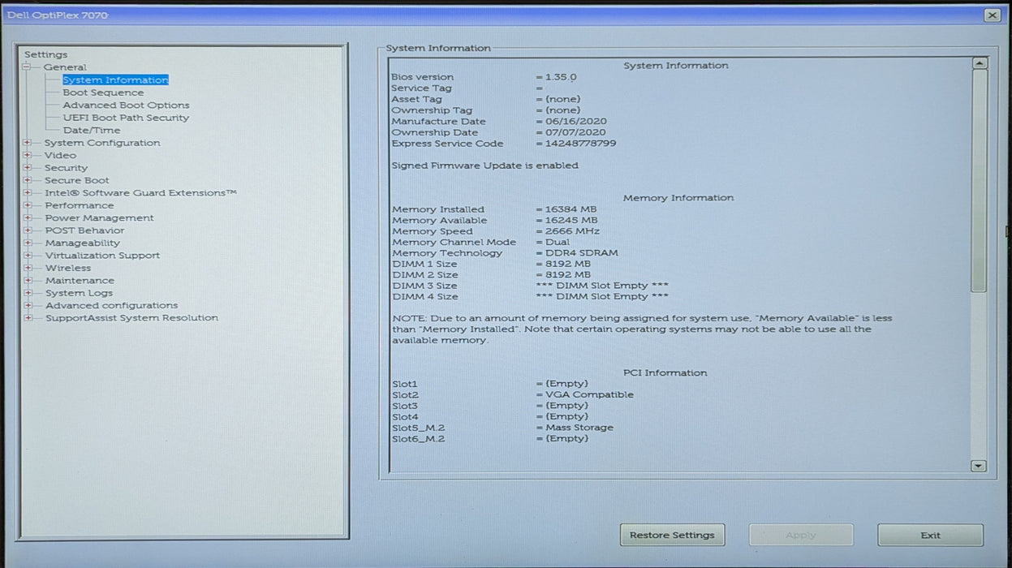This screenshot has width=1012, height=568.
Task: Expand the Virtualization Support node
Action: click(28, 256)
